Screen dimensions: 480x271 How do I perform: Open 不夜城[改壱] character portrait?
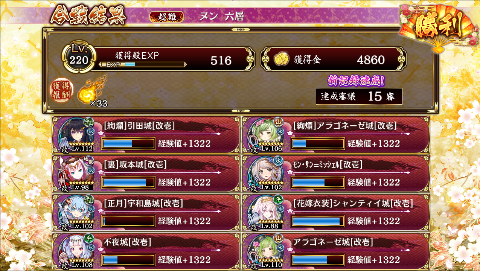coord(76,251)
